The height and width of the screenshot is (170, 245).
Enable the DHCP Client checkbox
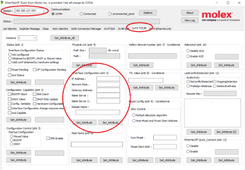(9, 99)
